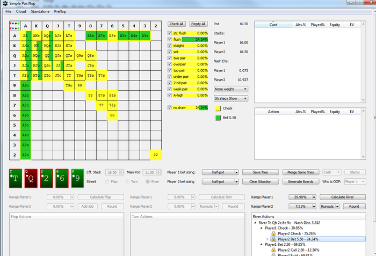Select the Nine of clubs board card
Image resolution: width=376 pixels, height=256 pixels.
(x=77, y=178)
